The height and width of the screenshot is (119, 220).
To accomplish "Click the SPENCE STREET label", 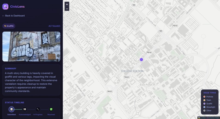I will (167, 55).
